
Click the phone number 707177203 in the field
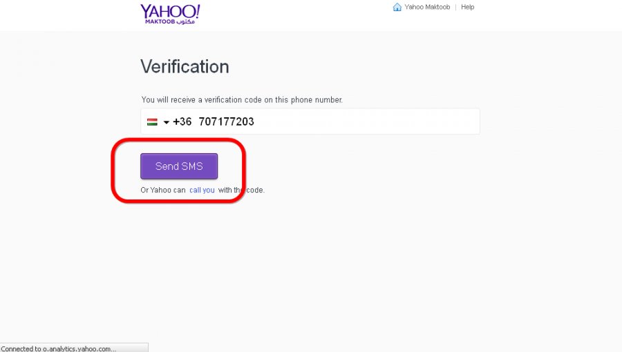click(x=226, y=121)
